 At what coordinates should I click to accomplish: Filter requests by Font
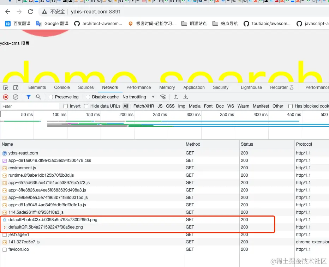click(208, 106)
